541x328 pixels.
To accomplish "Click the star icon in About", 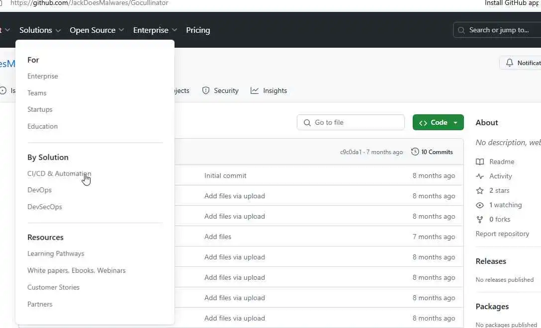I will [480, 190].
